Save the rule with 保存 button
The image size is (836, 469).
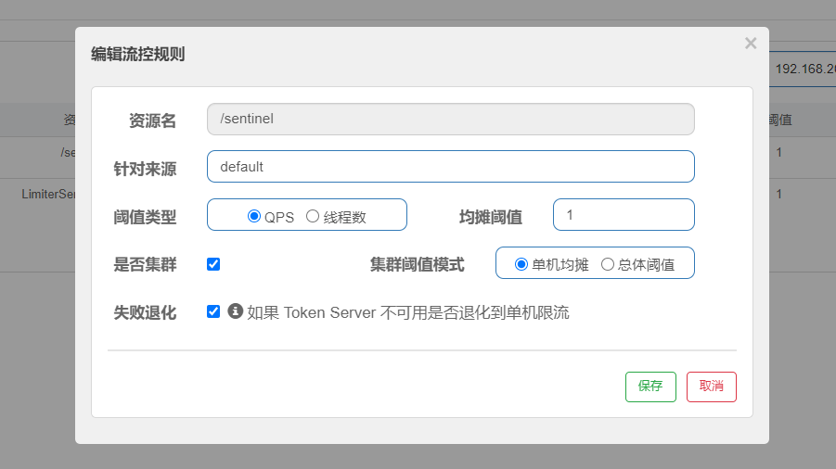click(x=650, y=387)
